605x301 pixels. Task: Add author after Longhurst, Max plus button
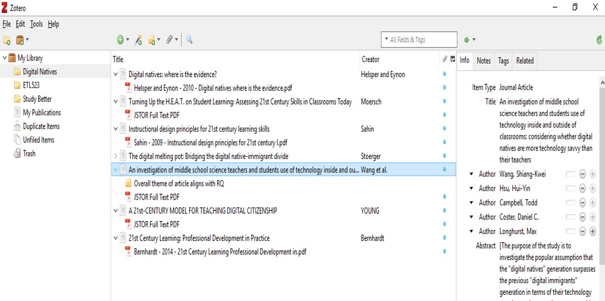[593, 232]
